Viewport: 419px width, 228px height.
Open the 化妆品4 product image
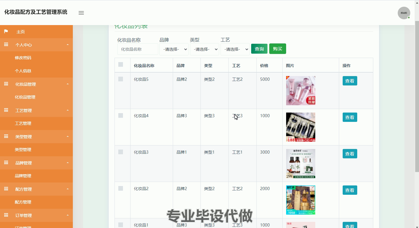pos(301,127)
